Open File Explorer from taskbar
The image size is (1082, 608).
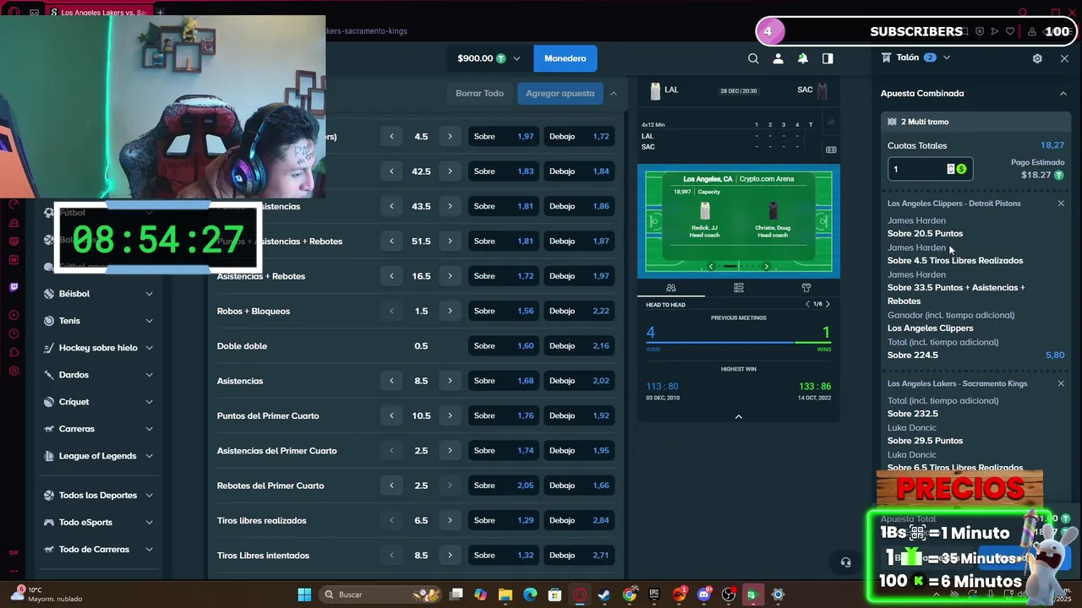coord(505,594)
